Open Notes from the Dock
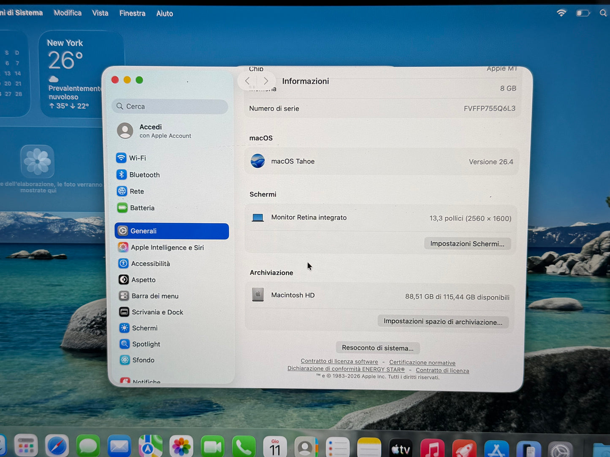This screenshot has width=610, height=457. point(369,448)
